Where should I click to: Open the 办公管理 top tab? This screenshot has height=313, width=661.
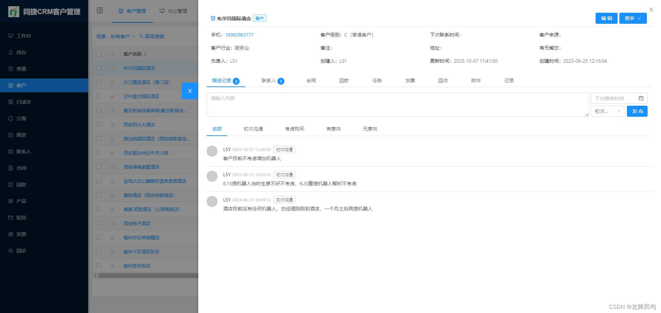[174, 11]
